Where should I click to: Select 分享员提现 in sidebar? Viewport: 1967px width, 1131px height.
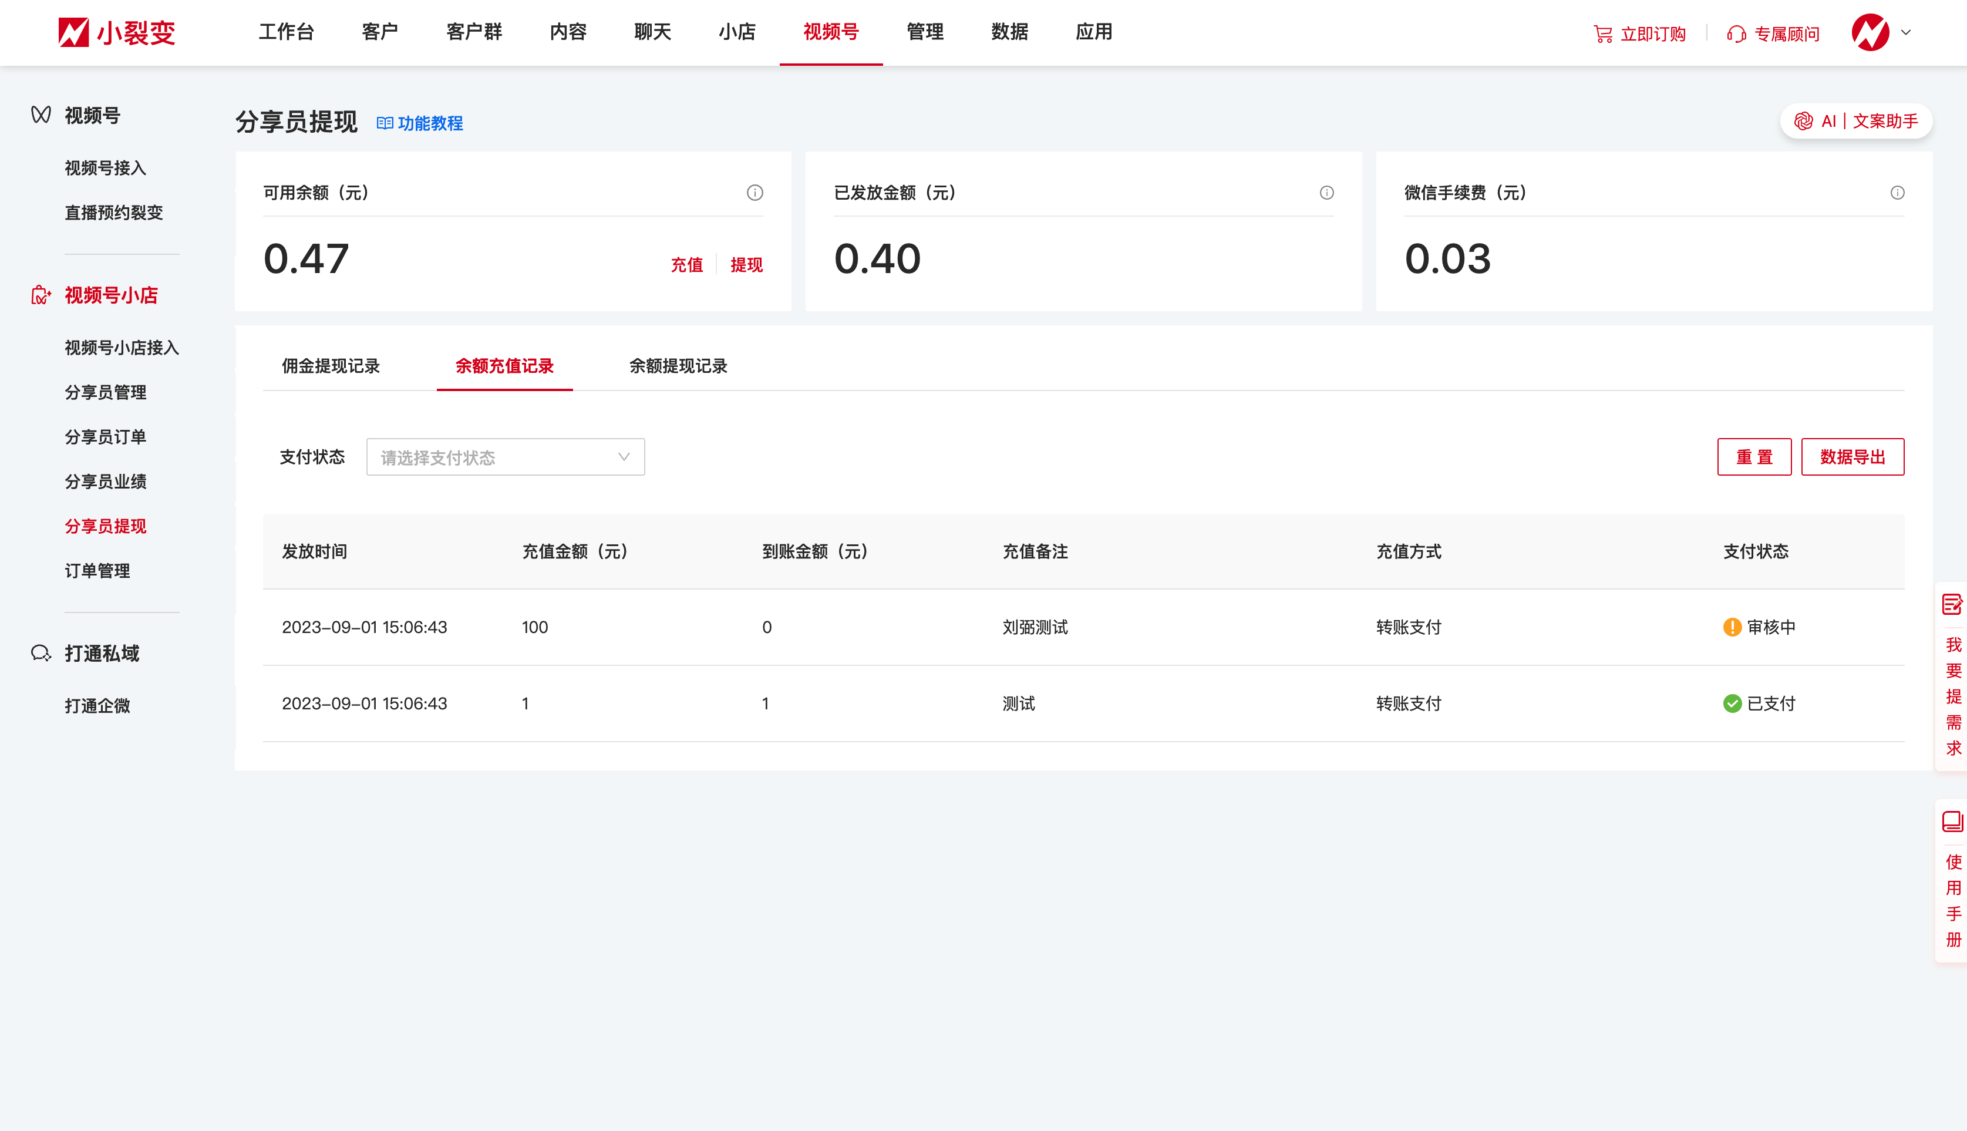tap(106, 526)
